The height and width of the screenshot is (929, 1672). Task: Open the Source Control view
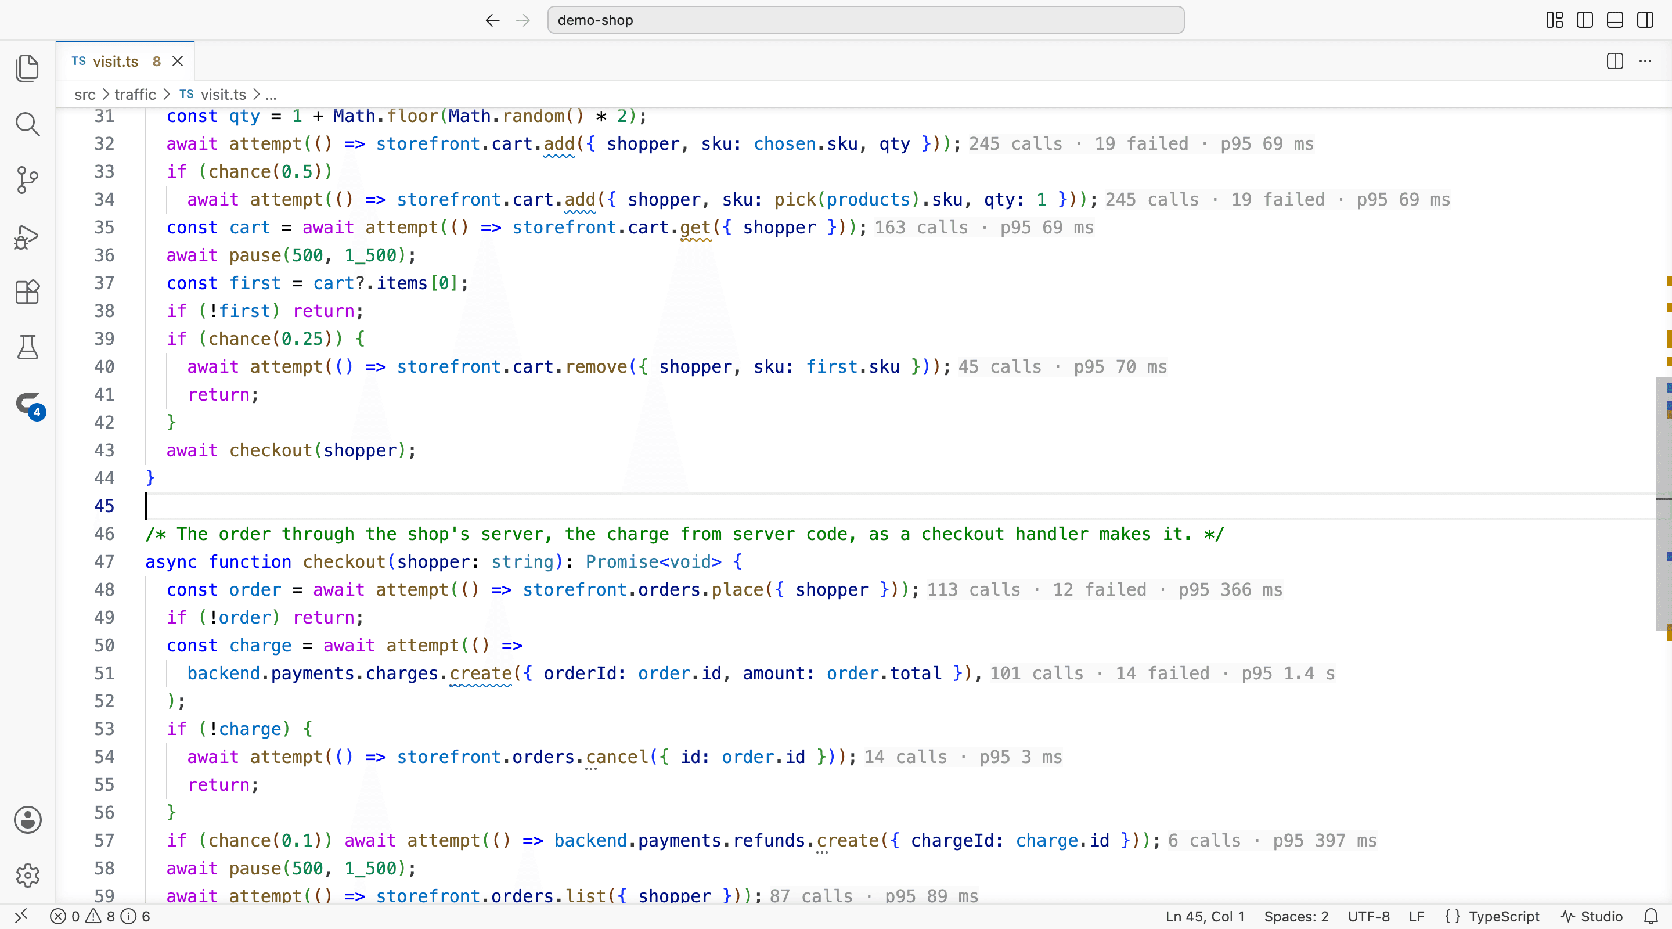pyautogui.click(x=27, y=180)
